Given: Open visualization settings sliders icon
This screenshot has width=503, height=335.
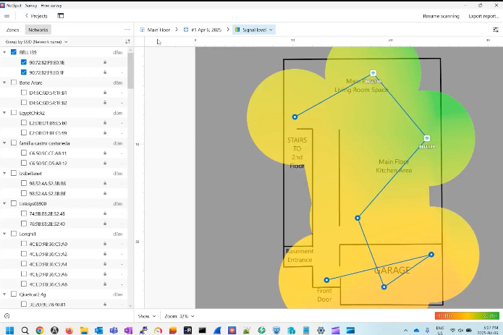Looking at the screenshot, I should pos(495,30).
